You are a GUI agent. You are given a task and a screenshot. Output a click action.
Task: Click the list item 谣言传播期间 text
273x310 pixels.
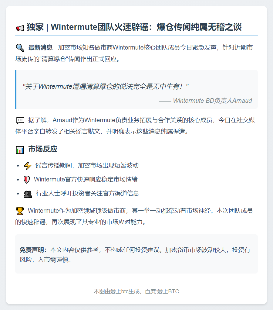(87, 165)
